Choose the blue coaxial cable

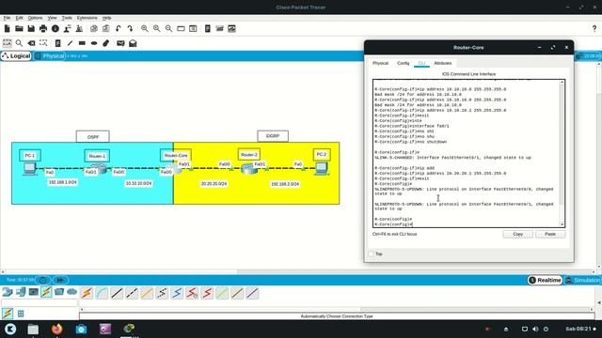(177, 293)
